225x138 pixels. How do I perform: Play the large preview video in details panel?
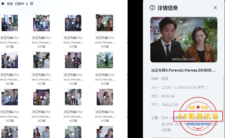click(184, 40)
